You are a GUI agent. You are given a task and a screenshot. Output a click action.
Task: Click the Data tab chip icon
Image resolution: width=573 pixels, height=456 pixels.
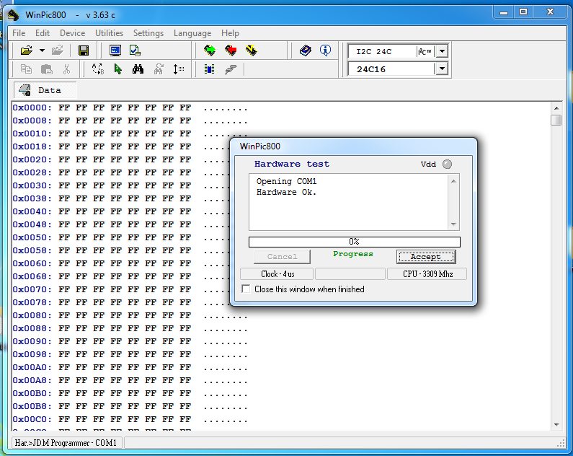click(x=25, y=90)
